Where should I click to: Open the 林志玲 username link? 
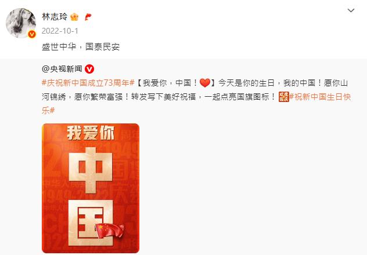(55, 17)
